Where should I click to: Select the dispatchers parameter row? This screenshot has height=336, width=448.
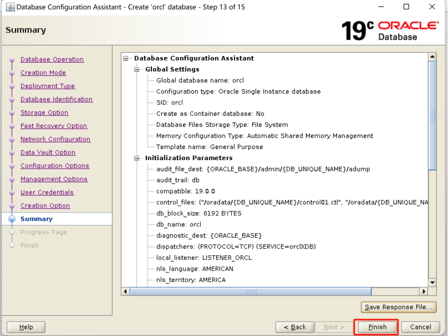pyautogui.click(x=236, y=247)
